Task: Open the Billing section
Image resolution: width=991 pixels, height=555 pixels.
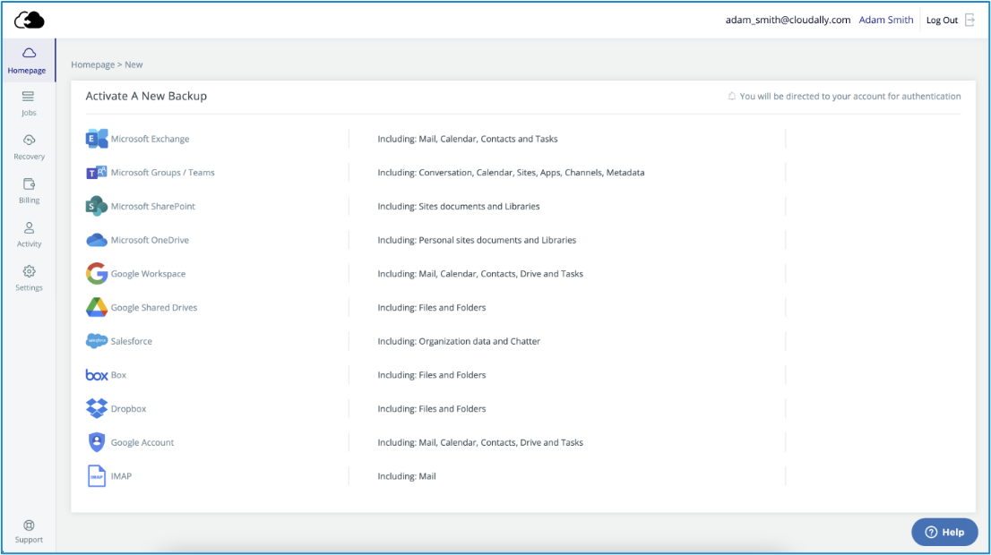Action: (29, 191)
